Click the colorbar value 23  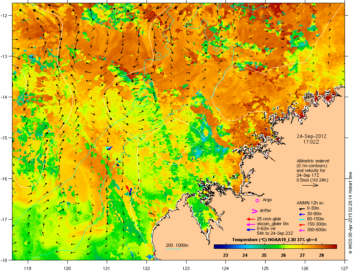[x=225, y=255]
